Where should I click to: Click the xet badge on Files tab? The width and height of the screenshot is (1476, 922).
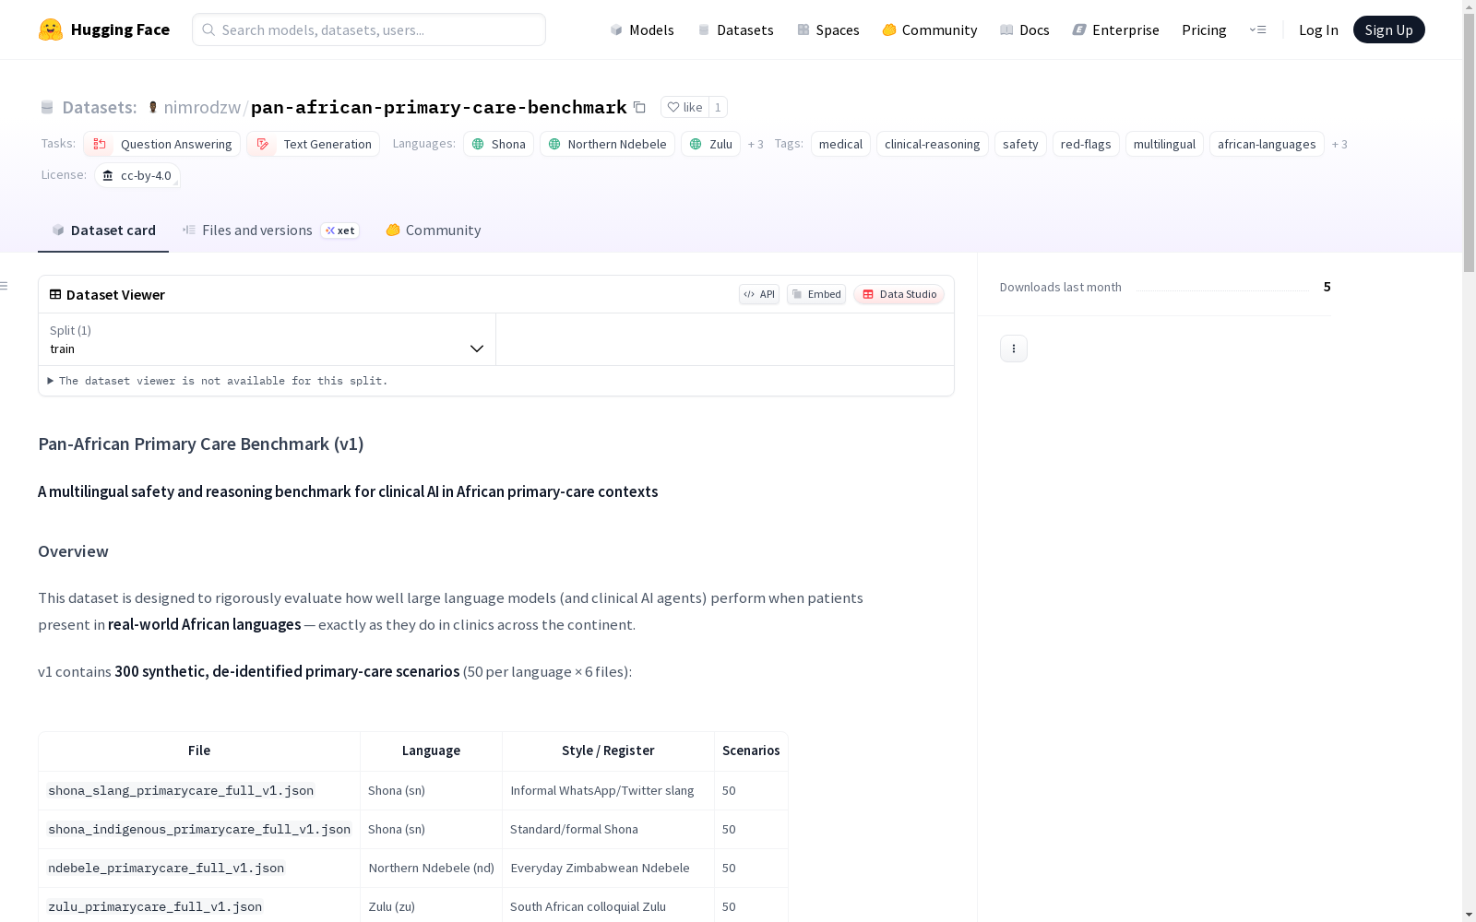pyautogui.click(x=340, y=230)
